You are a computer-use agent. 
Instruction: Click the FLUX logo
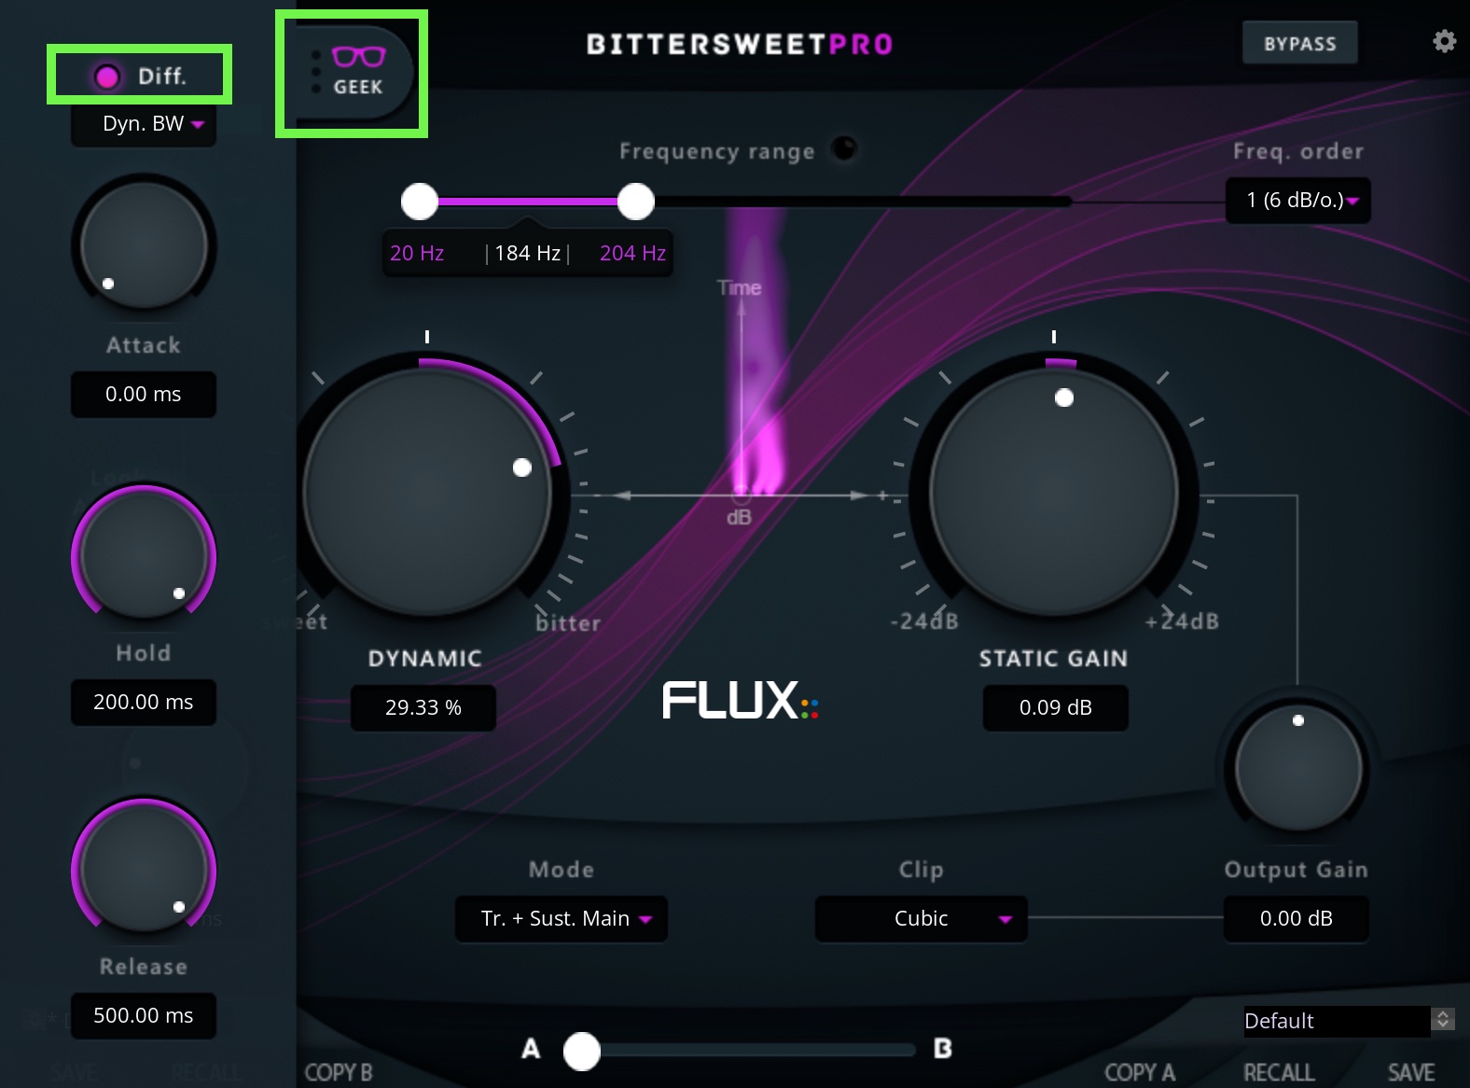(x=740, y=700)
